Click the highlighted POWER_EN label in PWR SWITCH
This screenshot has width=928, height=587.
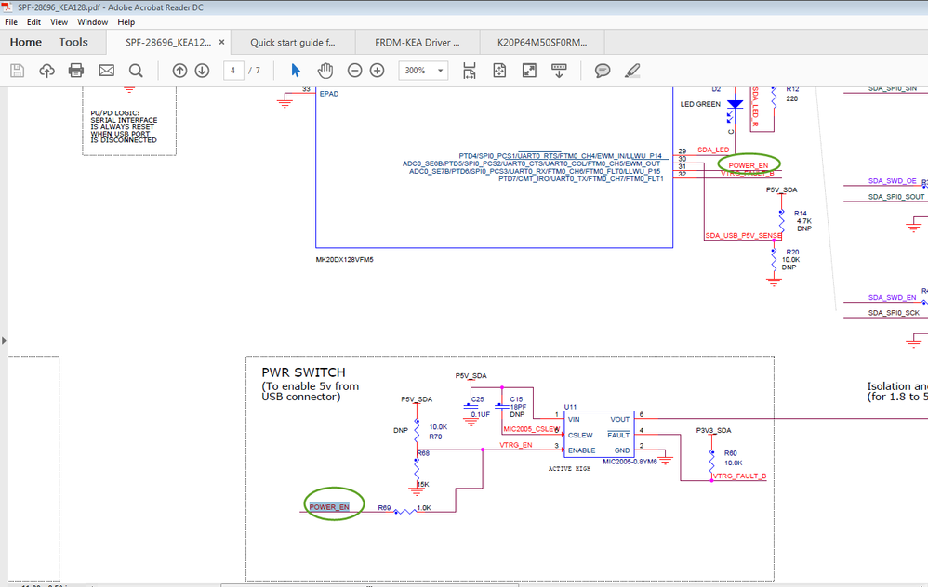tap(329, 507)
